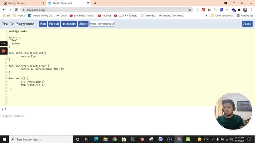
Task: Click the 'package main' line
Action: coord(18,31)
